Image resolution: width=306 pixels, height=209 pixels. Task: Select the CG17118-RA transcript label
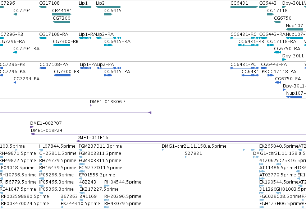pos(282,42)
